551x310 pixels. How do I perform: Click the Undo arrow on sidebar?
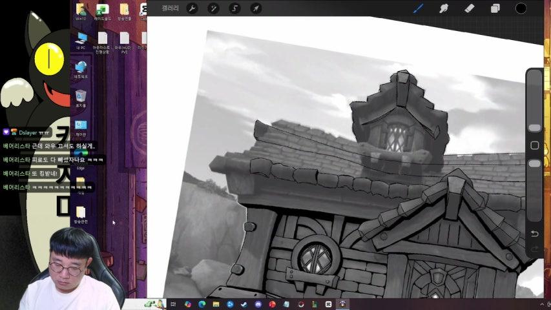pos(534,233)
